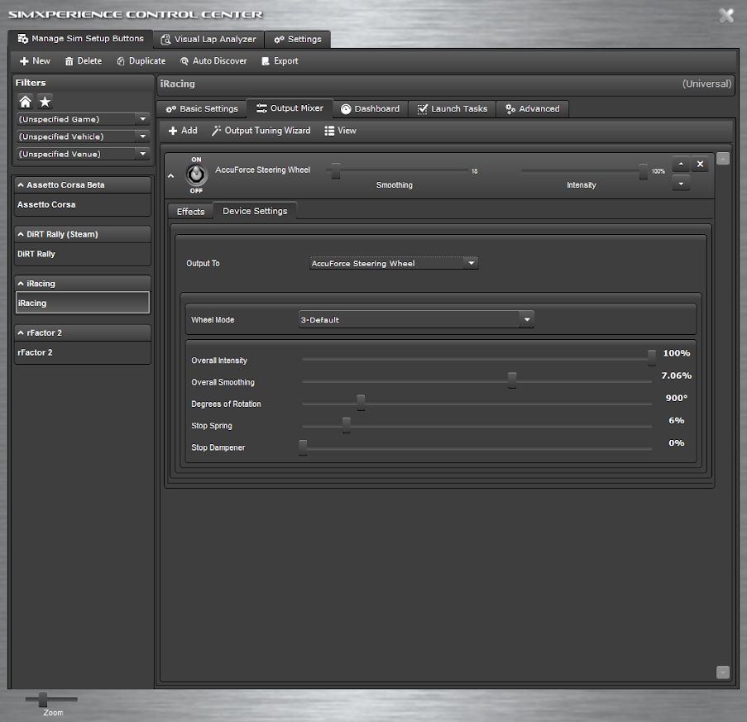This screenshot has height=722, width=747.
Task: Open the Launch Tasks tab
Action: point(453,109)
